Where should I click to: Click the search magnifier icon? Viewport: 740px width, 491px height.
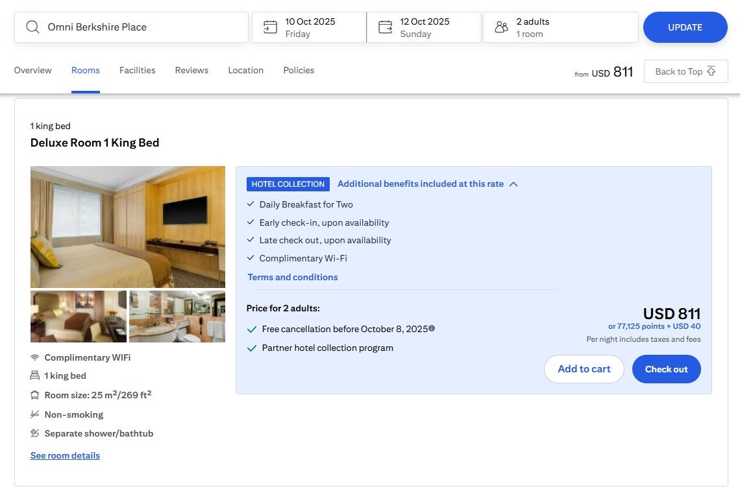pyautogui.click(x=32, y=27)
